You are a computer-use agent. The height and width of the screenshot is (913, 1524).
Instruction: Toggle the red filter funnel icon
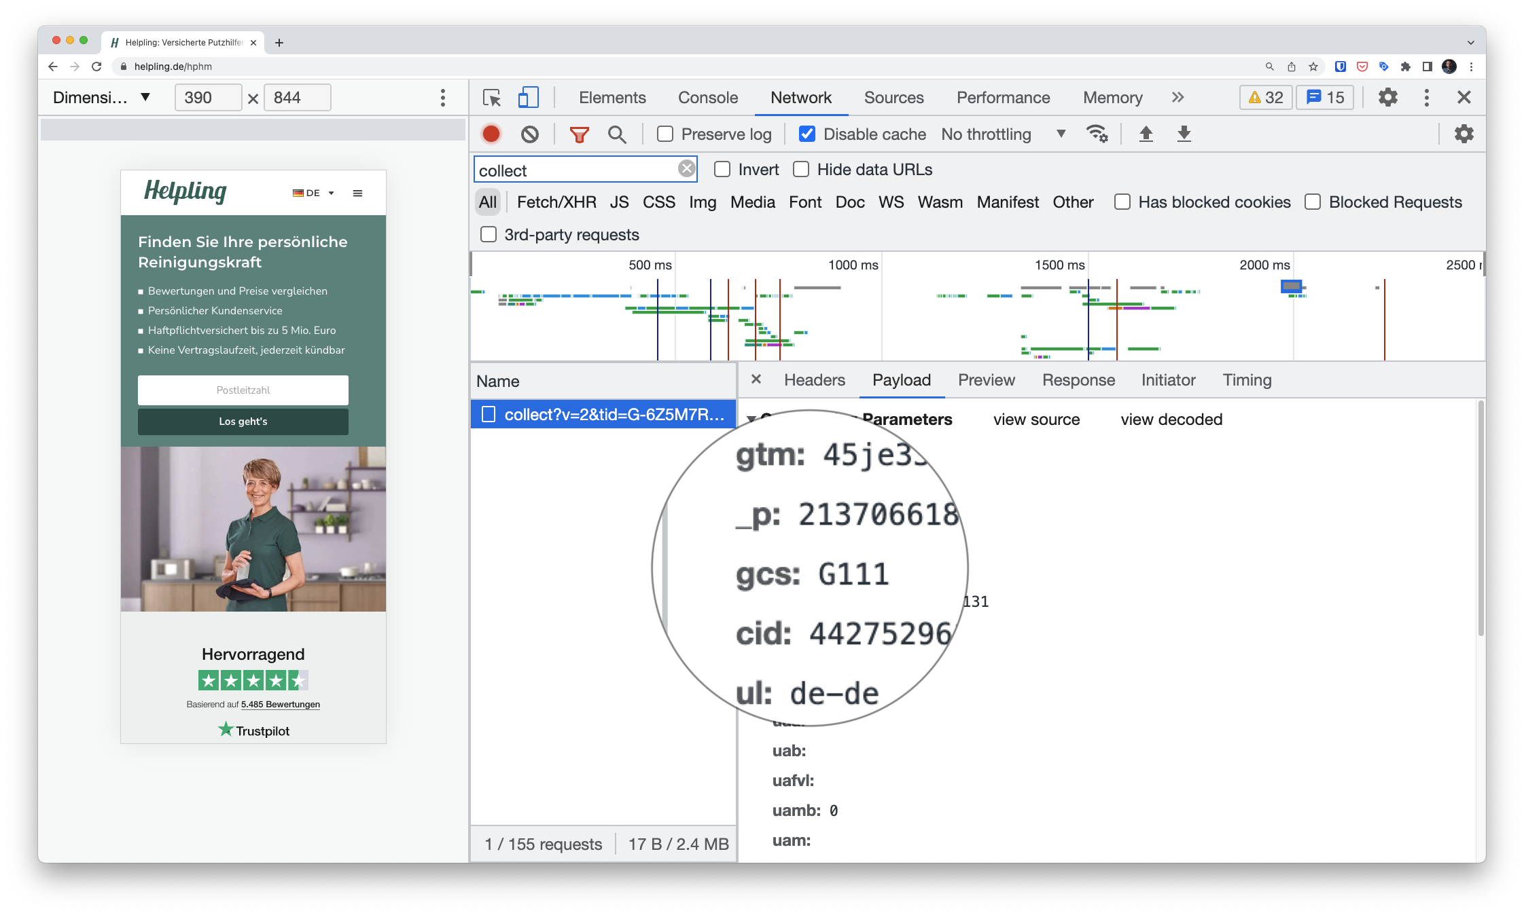point(579,134)
